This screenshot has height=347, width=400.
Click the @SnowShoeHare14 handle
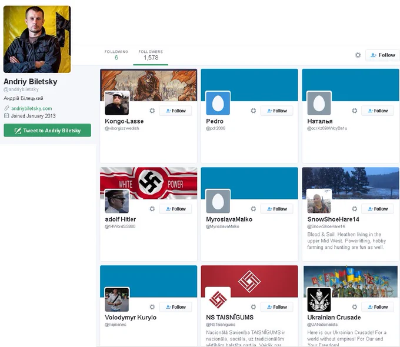click(326, 226)
